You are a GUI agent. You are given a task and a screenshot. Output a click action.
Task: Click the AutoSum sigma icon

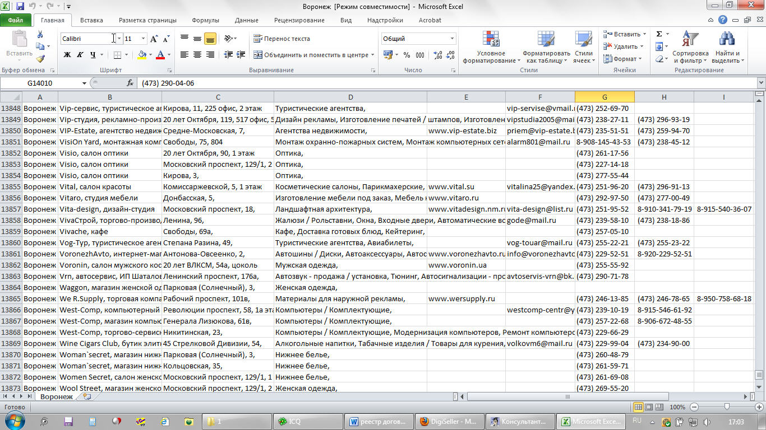(659, 34)
